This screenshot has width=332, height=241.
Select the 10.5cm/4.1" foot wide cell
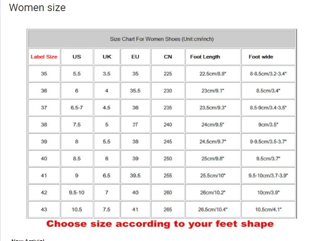click(268, 209)
